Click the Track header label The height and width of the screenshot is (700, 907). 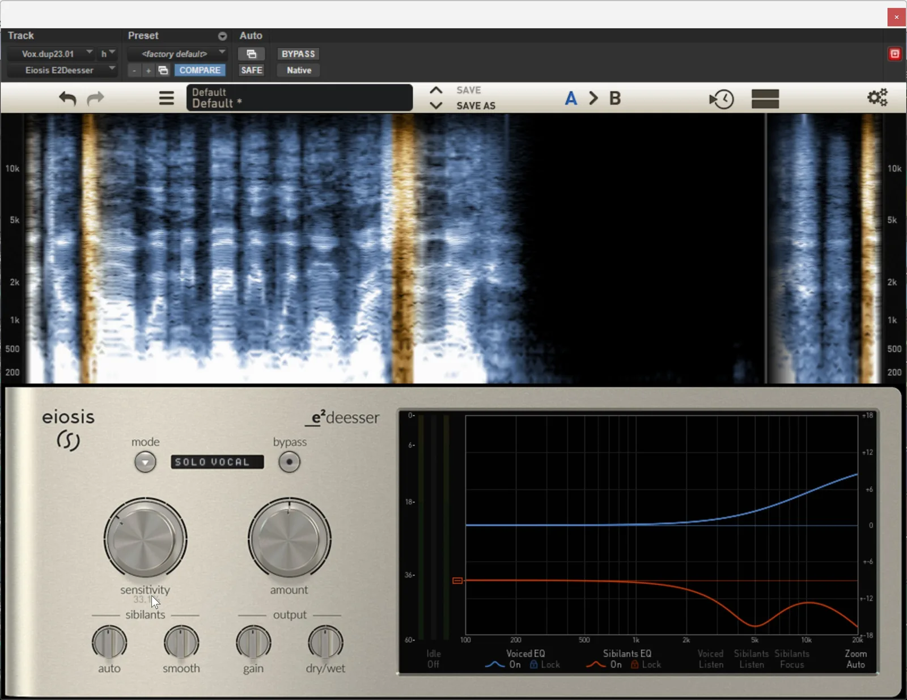(21, 35)
